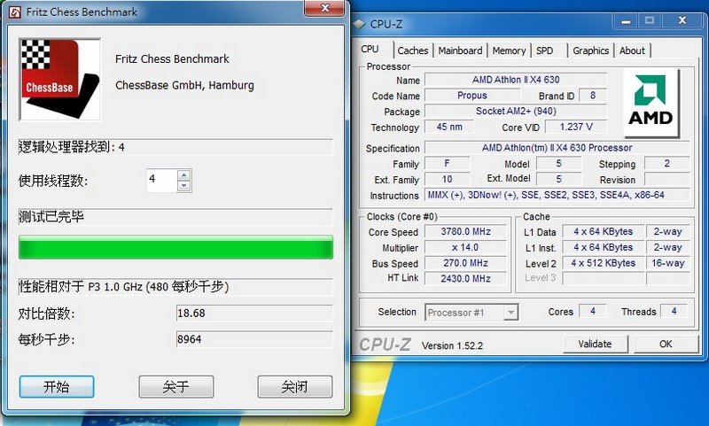The height and width of the screenshot is (426, 709).
Task: Close the CPU-Z window
Action: click(682, 20)
